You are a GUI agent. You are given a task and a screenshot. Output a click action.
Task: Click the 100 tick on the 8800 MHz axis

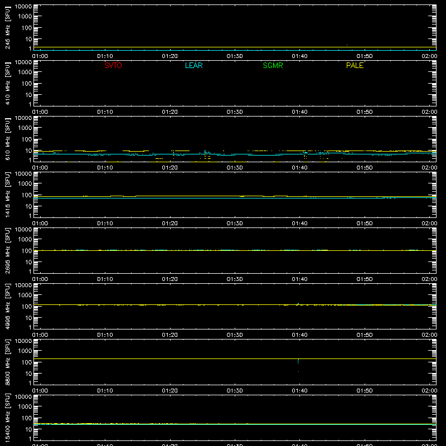point(26,362)
